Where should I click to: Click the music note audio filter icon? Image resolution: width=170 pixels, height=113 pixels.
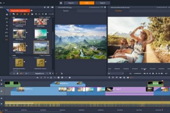coord(21,14)
